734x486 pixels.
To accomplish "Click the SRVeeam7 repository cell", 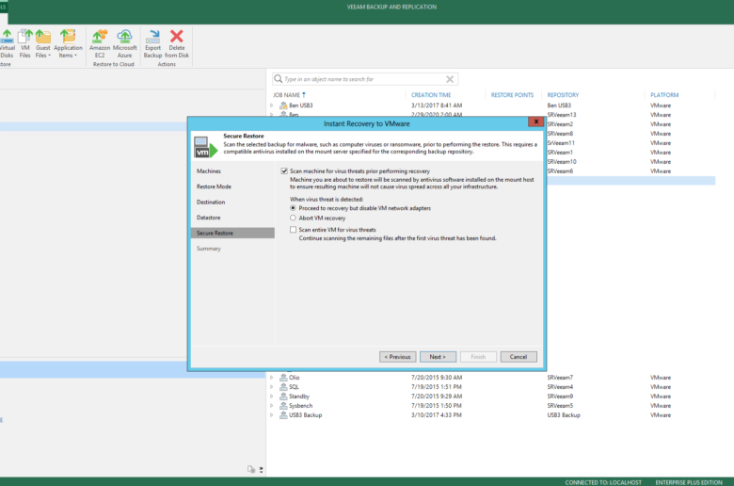I will [560, 378].
